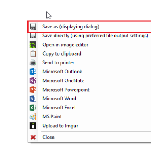Select Send to printer

(x=89, y=63)
